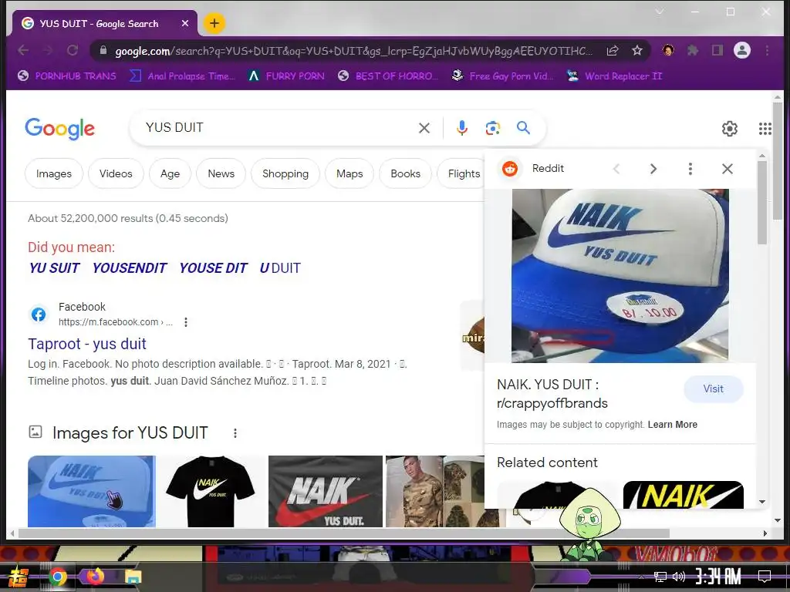
Task: Open Chrome three-dot menu
Action: 767,50
